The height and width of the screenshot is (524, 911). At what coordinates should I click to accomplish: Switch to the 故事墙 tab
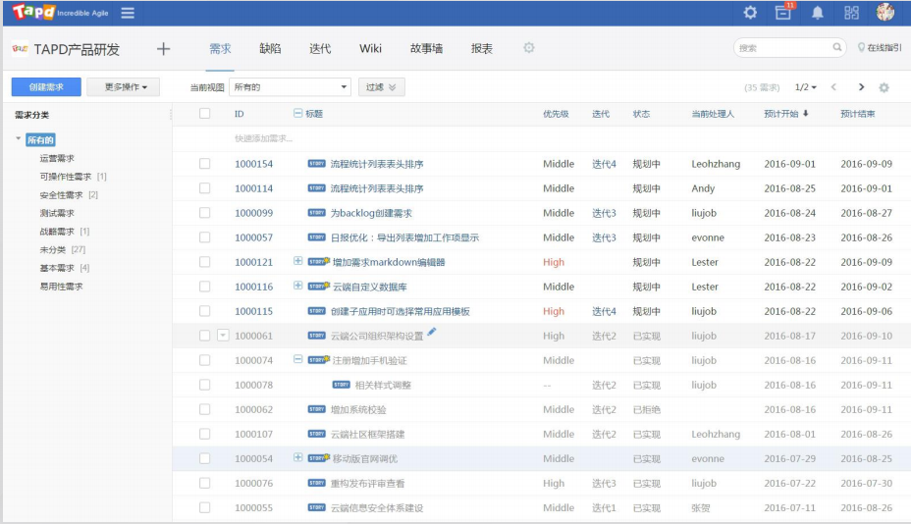426,49
